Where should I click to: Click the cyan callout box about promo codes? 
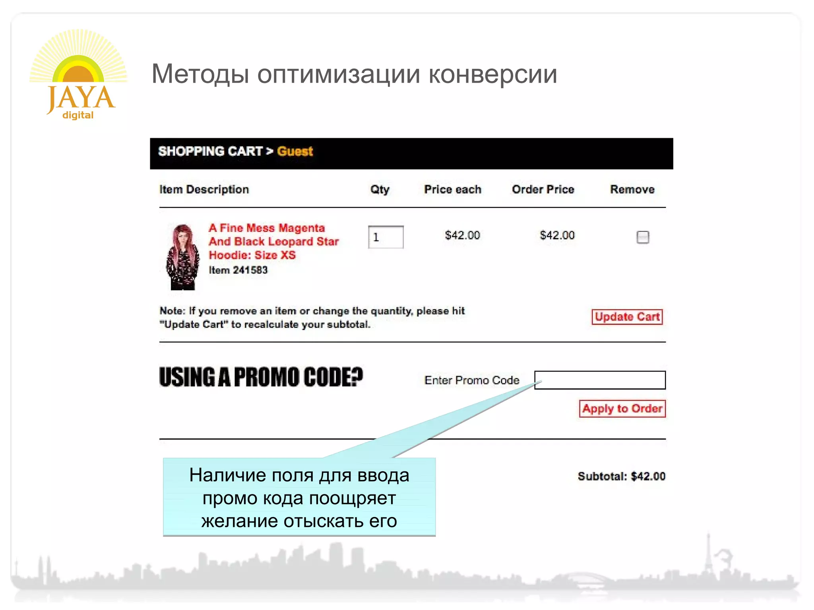pos(299,497)
